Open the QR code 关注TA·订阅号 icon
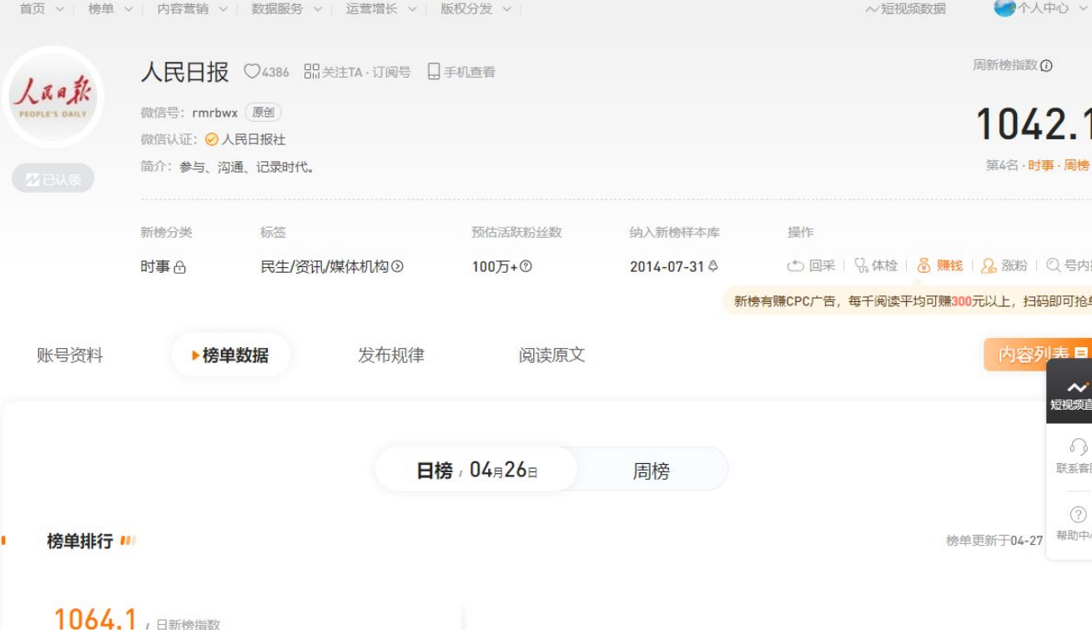 (x=312, y=72)
